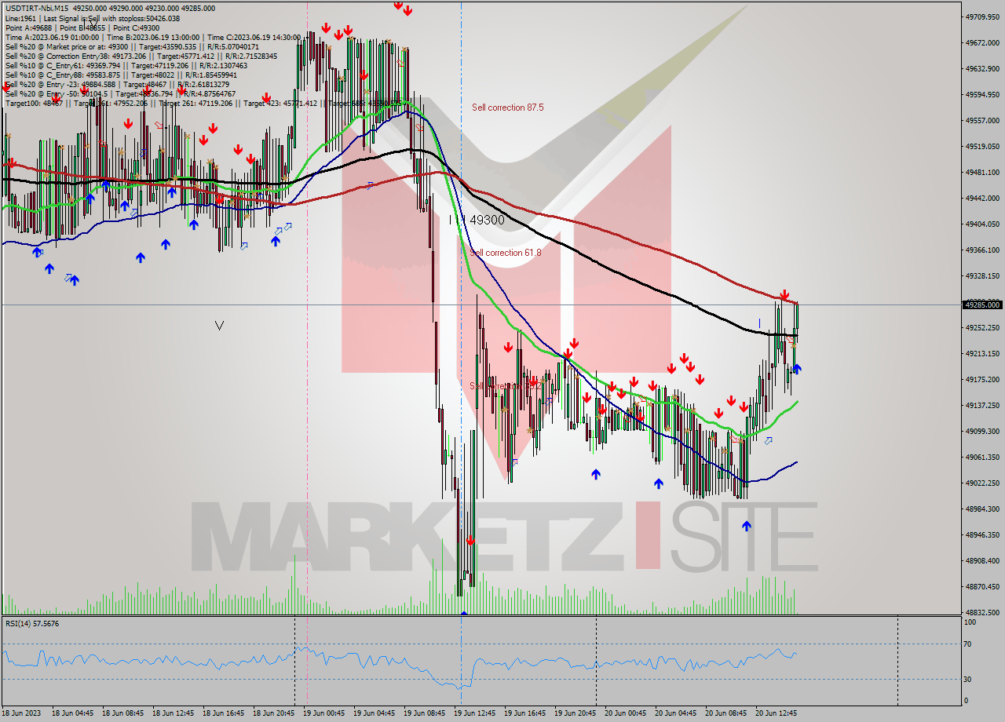The image size is (1005, 722).
Task: Click the 'Sell correction 61.8' chart label
Action: tap(506, 253)
